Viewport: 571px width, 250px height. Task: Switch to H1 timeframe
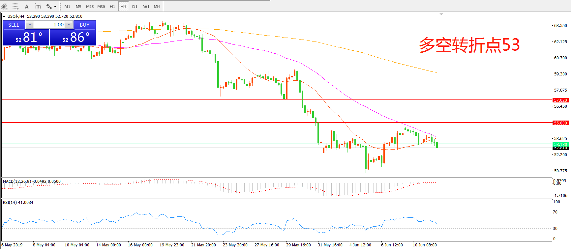point(112,6)
